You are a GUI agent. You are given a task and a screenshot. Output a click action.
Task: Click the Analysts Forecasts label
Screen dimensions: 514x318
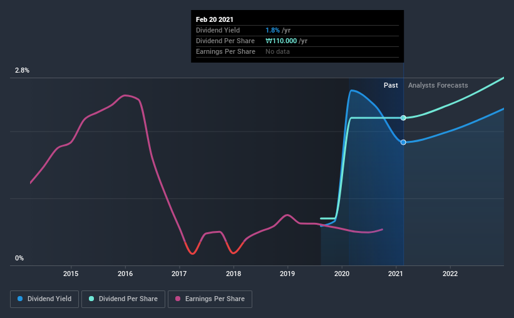pyautogui.click(x=438, y=85)
